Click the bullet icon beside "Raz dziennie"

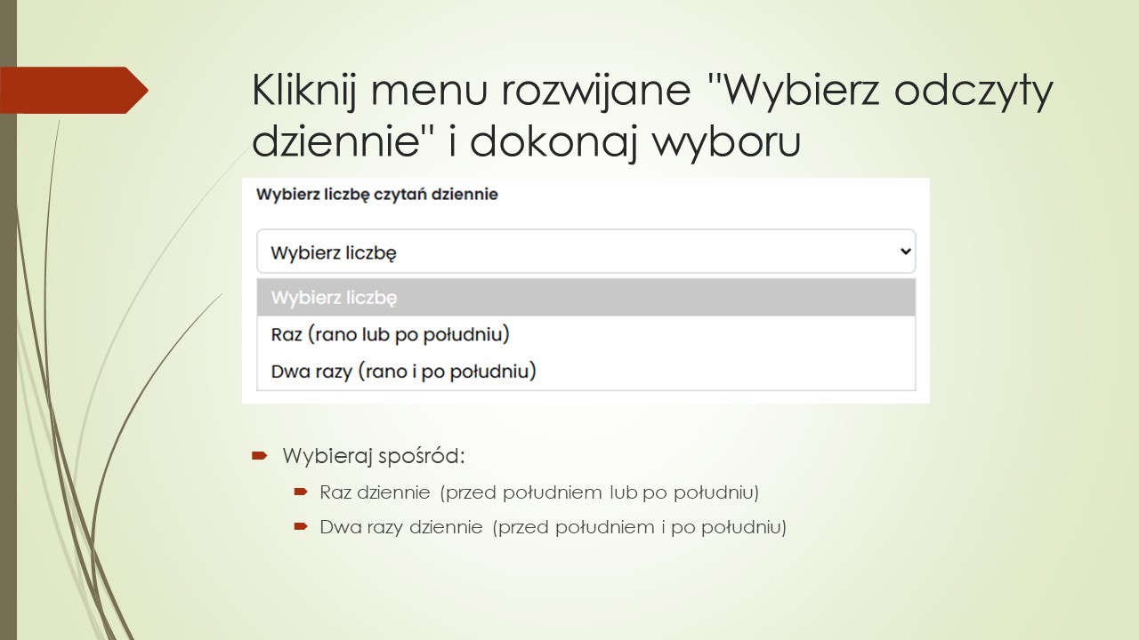coord(302,492)
